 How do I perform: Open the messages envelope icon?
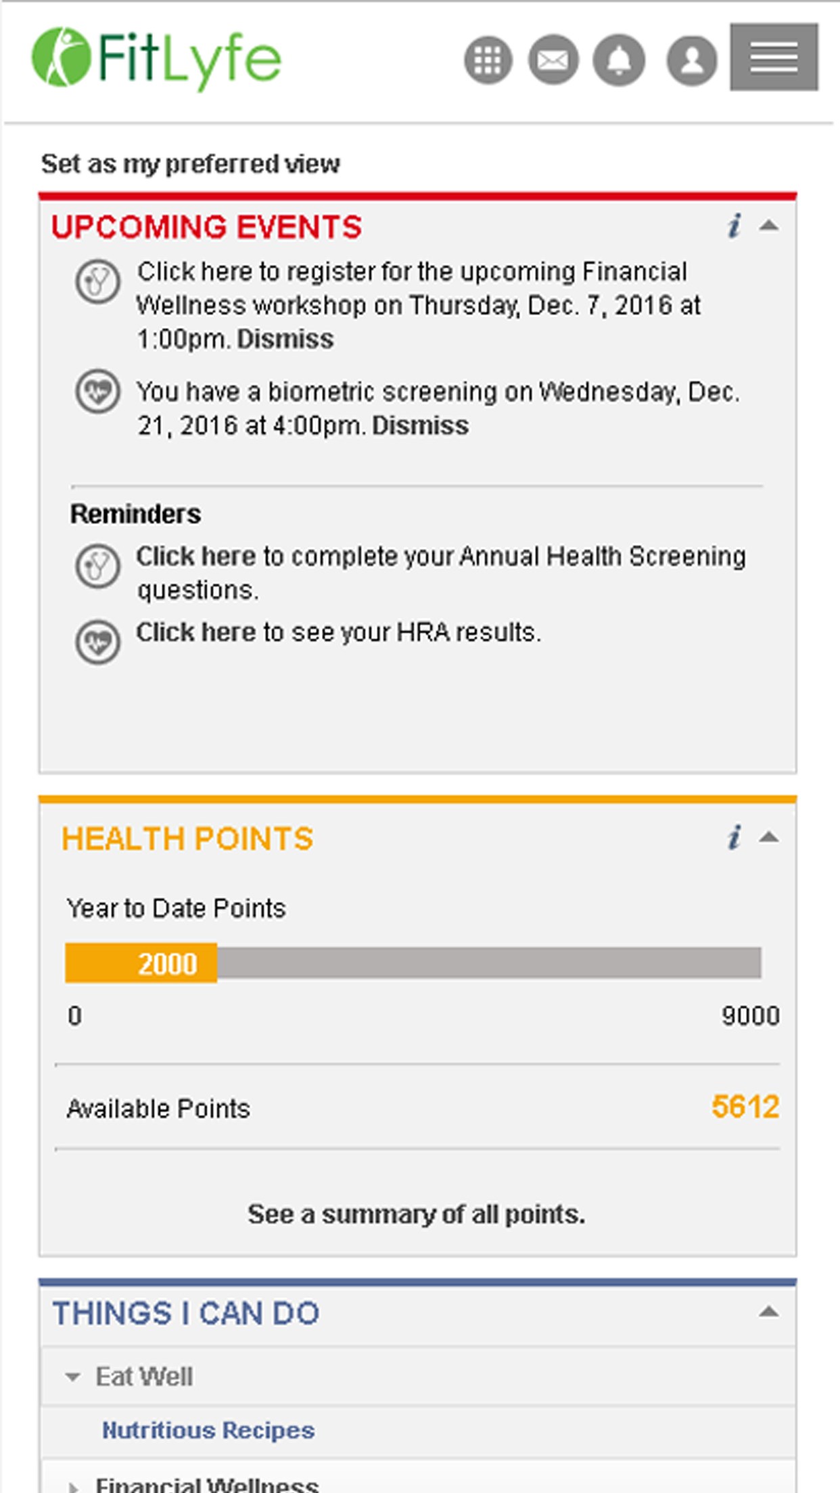coord(553,60)
